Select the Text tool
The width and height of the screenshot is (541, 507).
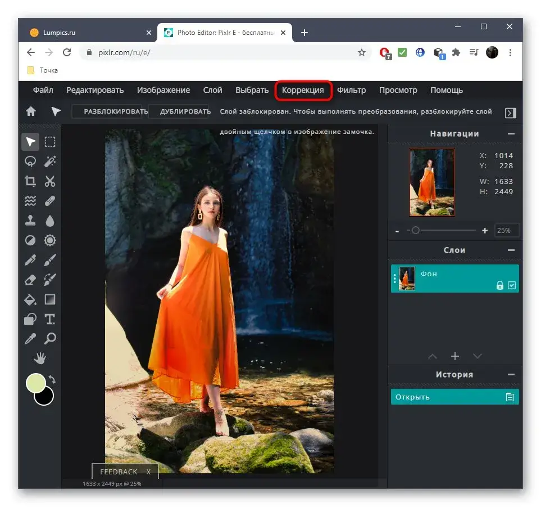click(x=50, y=319)
